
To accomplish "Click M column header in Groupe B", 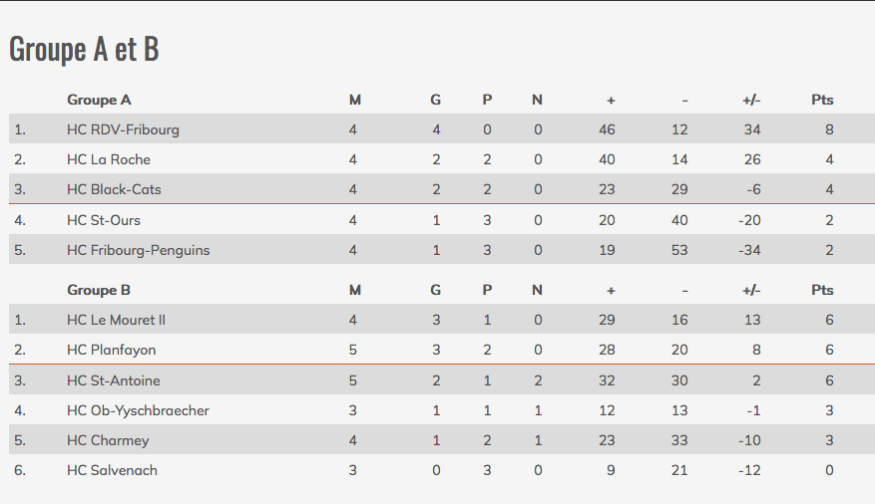I will tap(355, 291).
